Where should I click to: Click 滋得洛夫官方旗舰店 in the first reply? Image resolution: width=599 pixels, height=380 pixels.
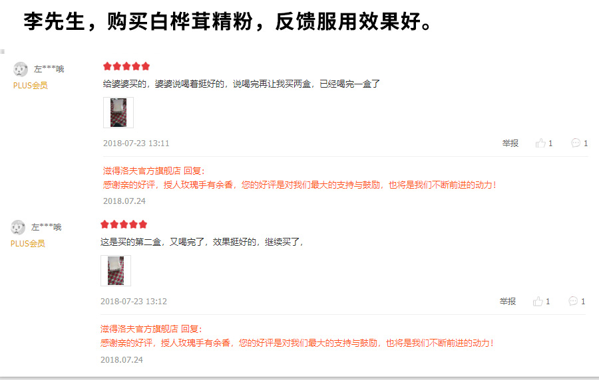pos(142,171)
